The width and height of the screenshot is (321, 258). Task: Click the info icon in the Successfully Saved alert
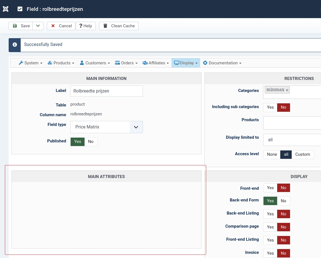[x=15, y=45]
